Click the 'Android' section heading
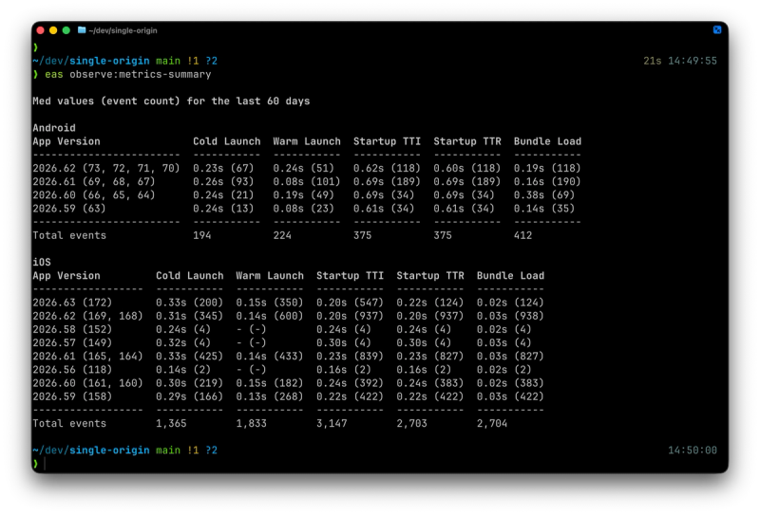This screenshot has width=760, height=515. (x=54, y=128)
